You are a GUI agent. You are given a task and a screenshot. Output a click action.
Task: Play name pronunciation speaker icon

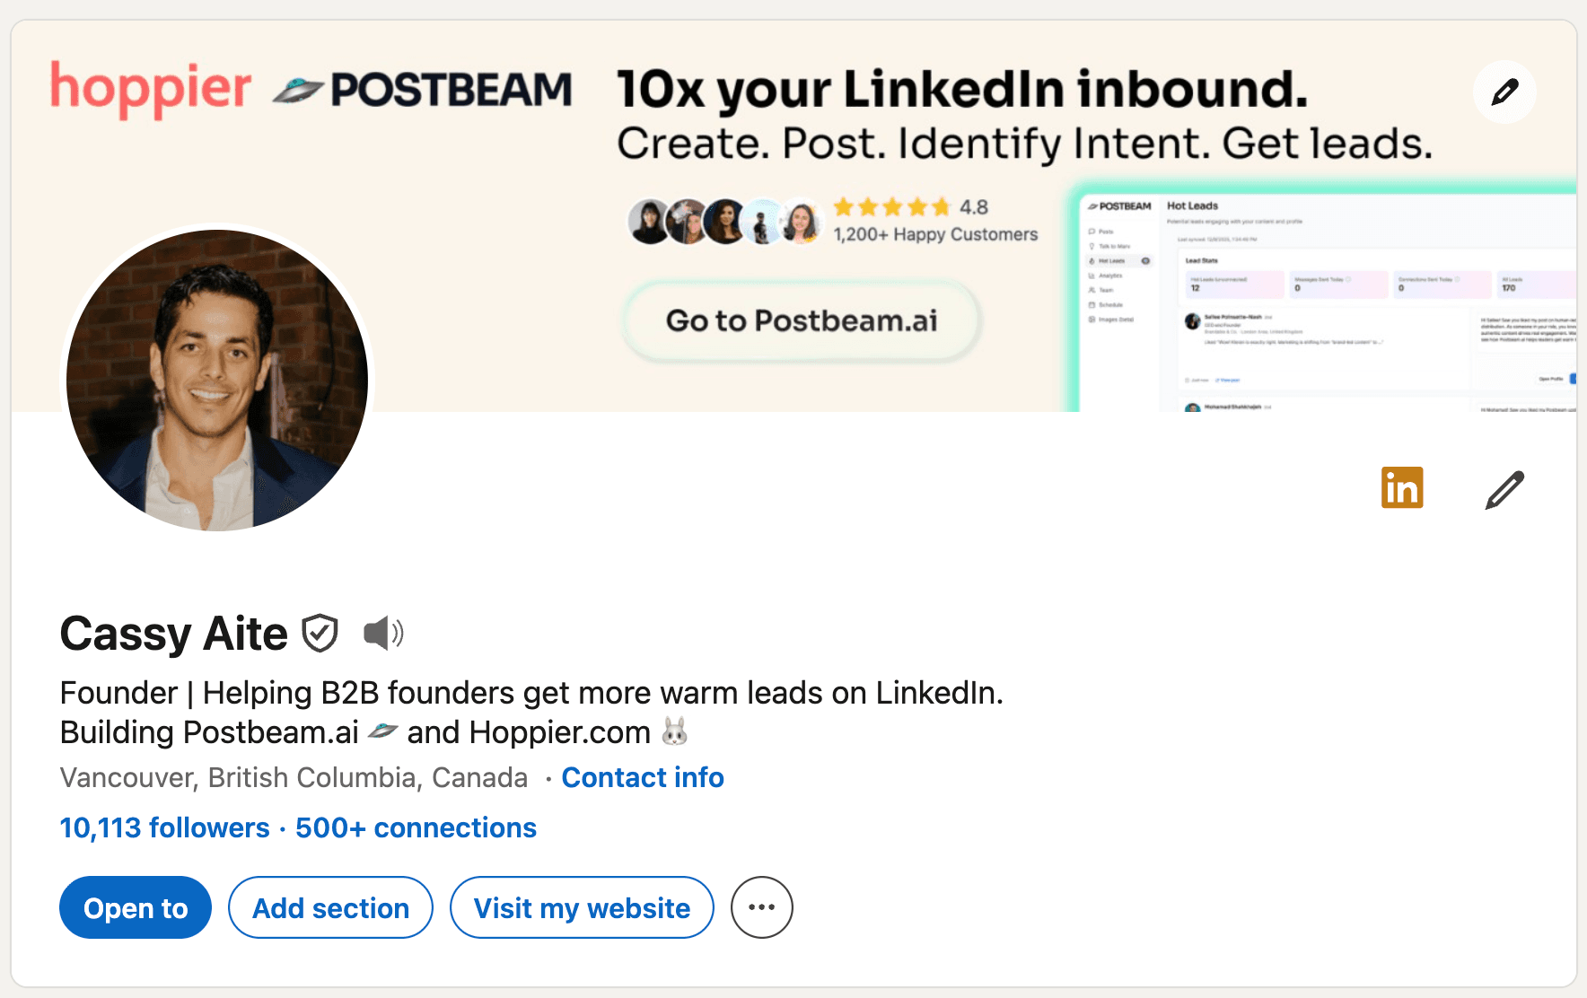(x=383, y=633)
